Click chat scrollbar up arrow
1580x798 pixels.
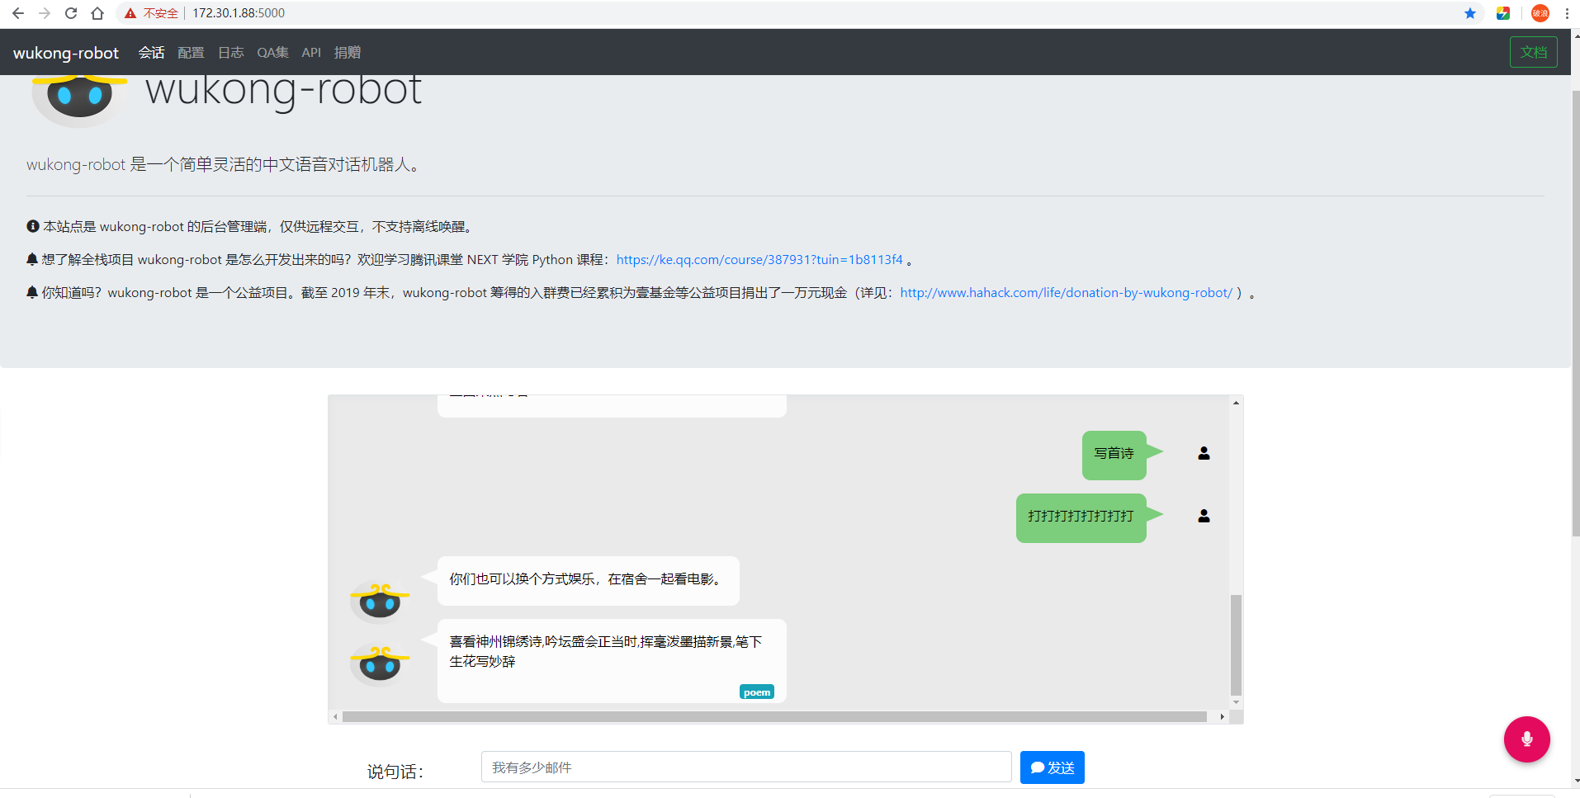click(x=1236, y=403)
